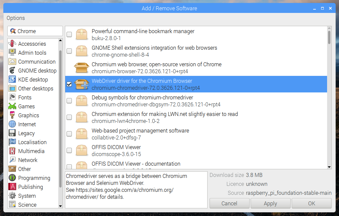Click the Chromium web browser package icon
Screen dimensions: 339x216
[81, 68]
